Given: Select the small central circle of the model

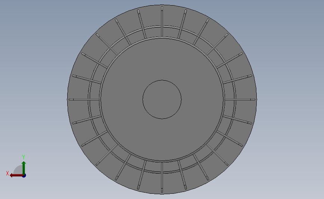Looking at the screenshot, I should [x=162, y=99].
